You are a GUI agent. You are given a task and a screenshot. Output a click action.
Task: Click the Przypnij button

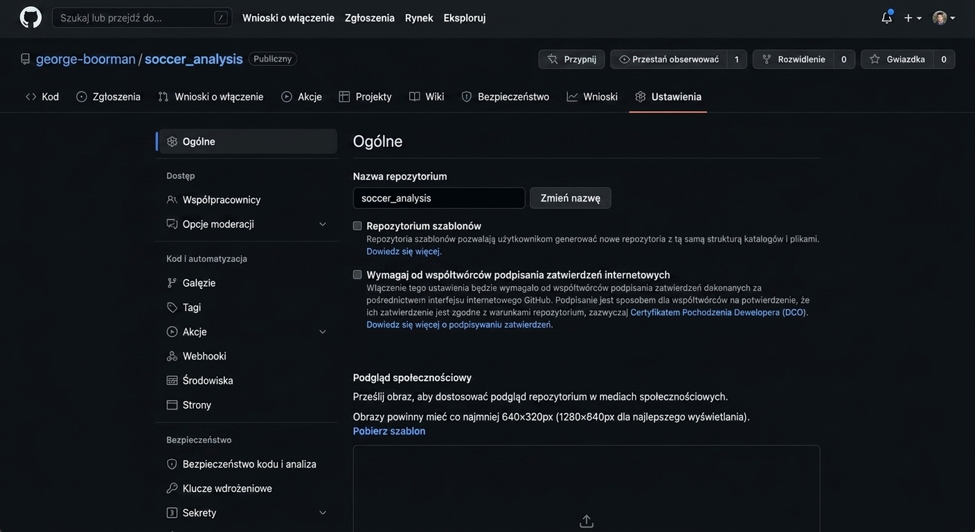pos(571,59)
